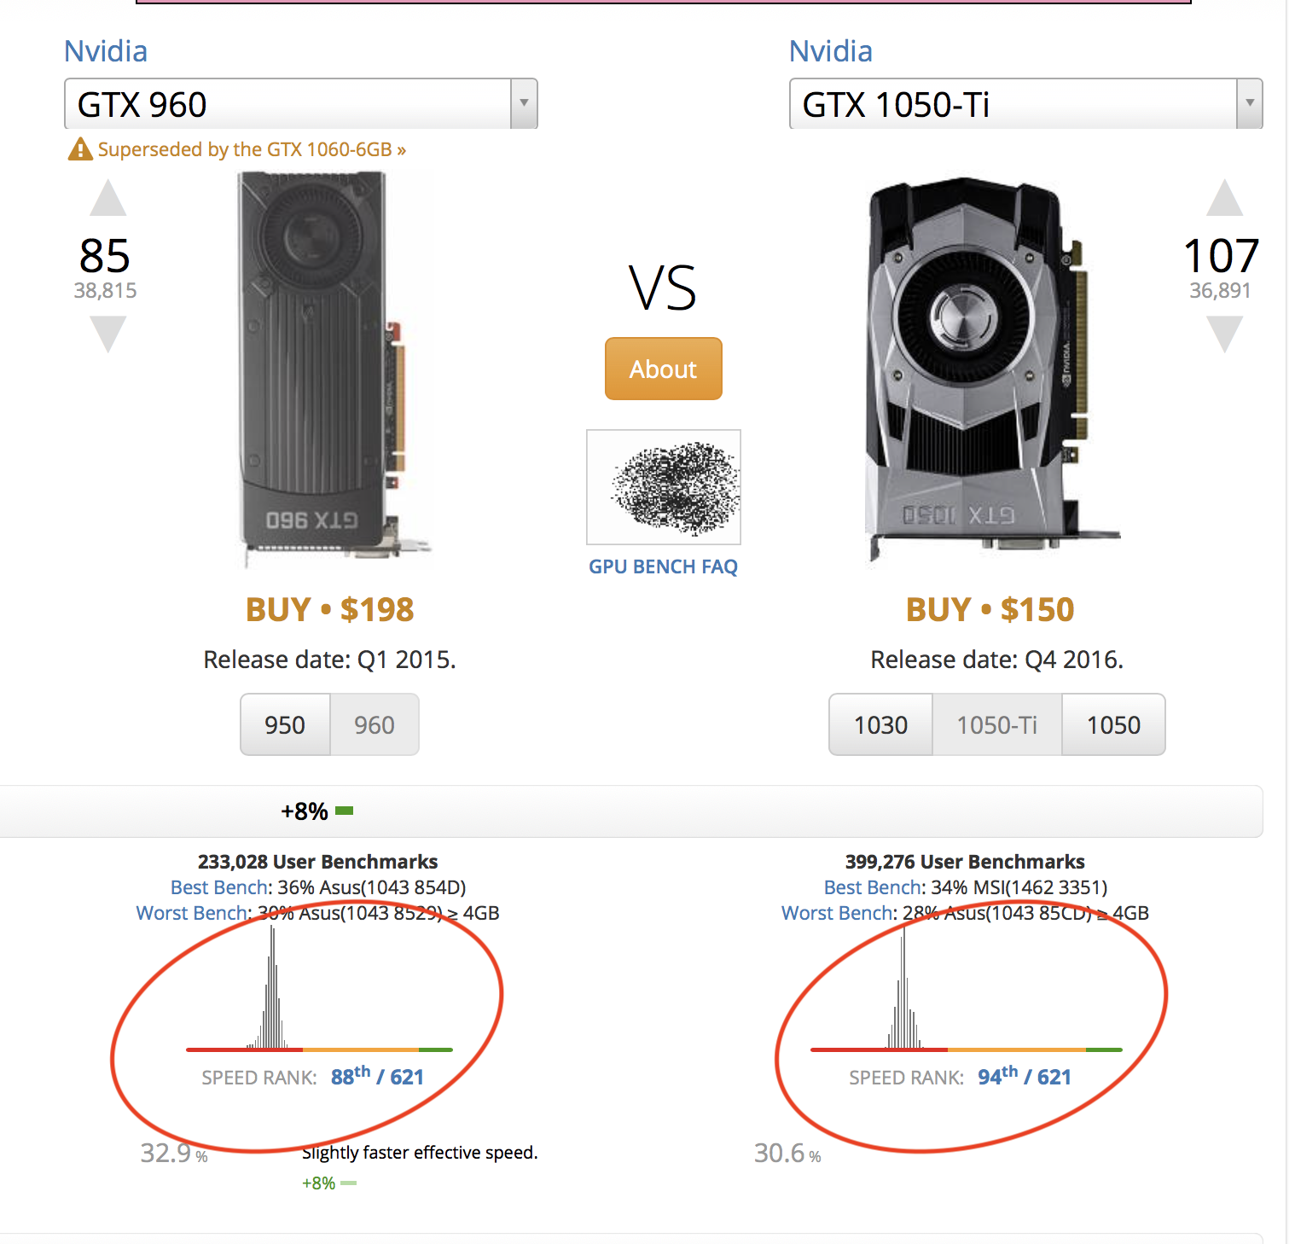Open the GTX 960 model dropdown
Image resolution: width=1295 pixels, height=1244 pixels.
(523, 103)
